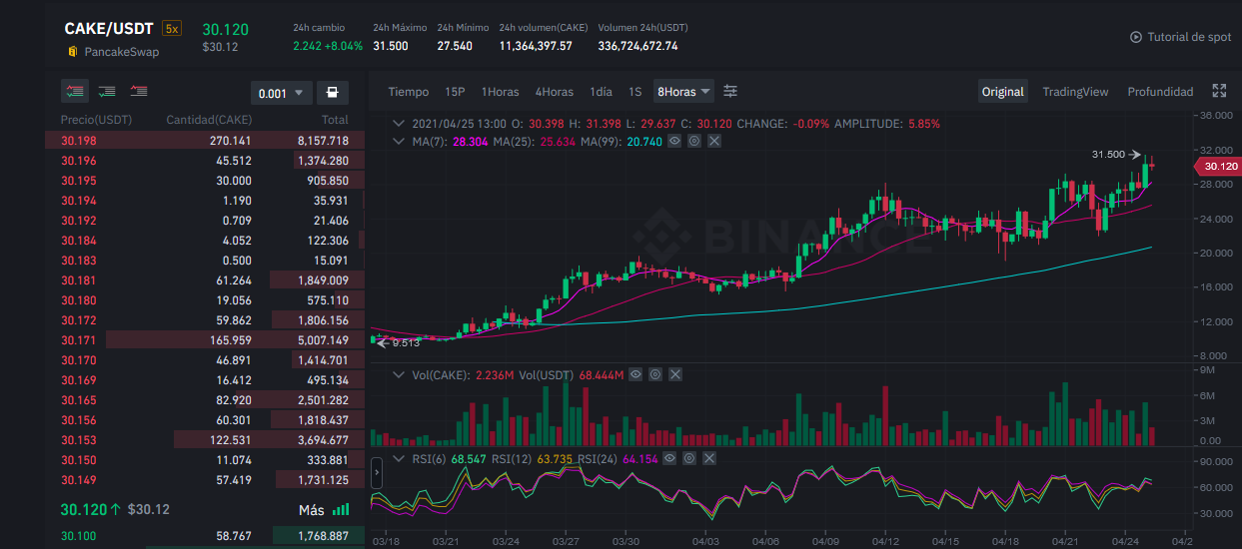The height and width of the screenshot is (549, 1242).
Task: Select the 30.165 ask price row
Action: click(x=205, y=400)
